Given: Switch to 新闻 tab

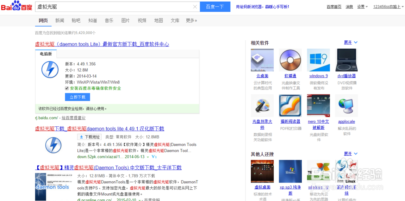Looking at the screenshot, I should click(x=60, y=20).
